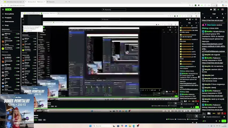Open Toutee channel in followed list
The image size is (228, 128).
(x=10, y=45)
